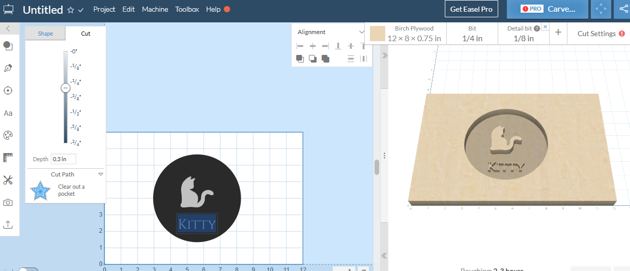The width and height of the screenshot is (630, 271).
Task: Click the Carve button
Action: 547,9
